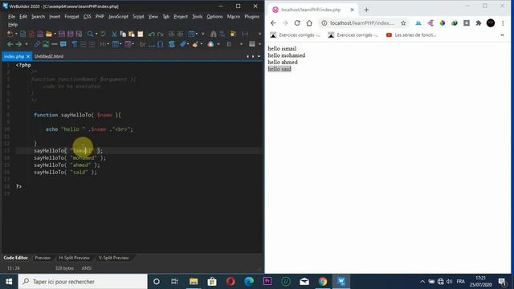Click '328 bytes' in the status bar
This screenshot has height=289, width=514.
pyautogui.click(x=64, y=268)
